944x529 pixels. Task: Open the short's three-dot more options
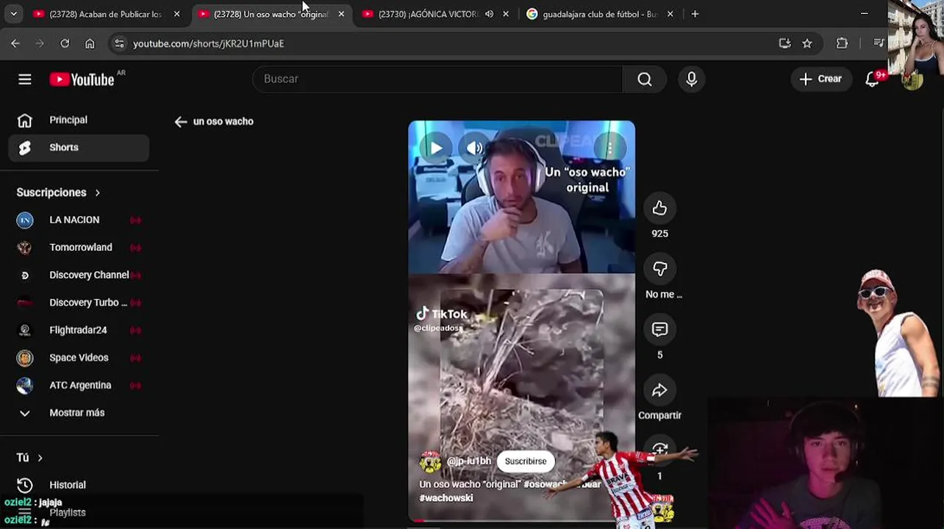point(609,148)
